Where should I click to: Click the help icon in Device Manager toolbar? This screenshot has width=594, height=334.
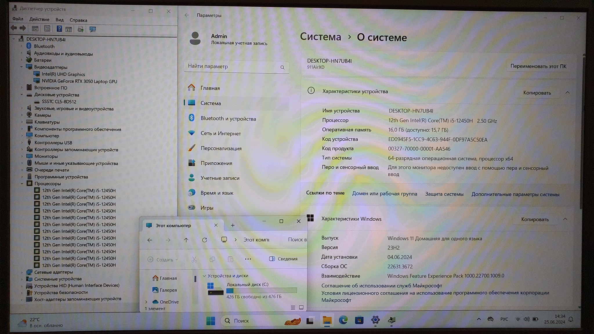[59, 29]
